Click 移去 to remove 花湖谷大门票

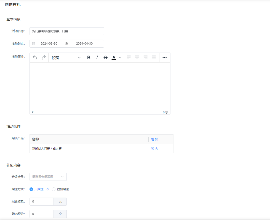[154, 149]
